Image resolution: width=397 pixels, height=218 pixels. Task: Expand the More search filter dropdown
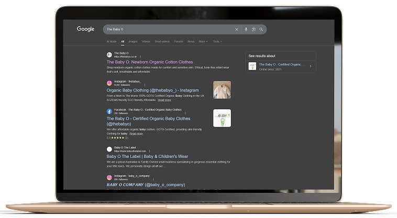pos(203,41)
